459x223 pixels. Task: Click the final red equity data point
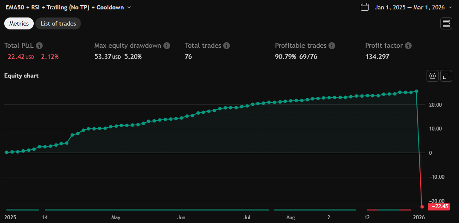[422, 207]
